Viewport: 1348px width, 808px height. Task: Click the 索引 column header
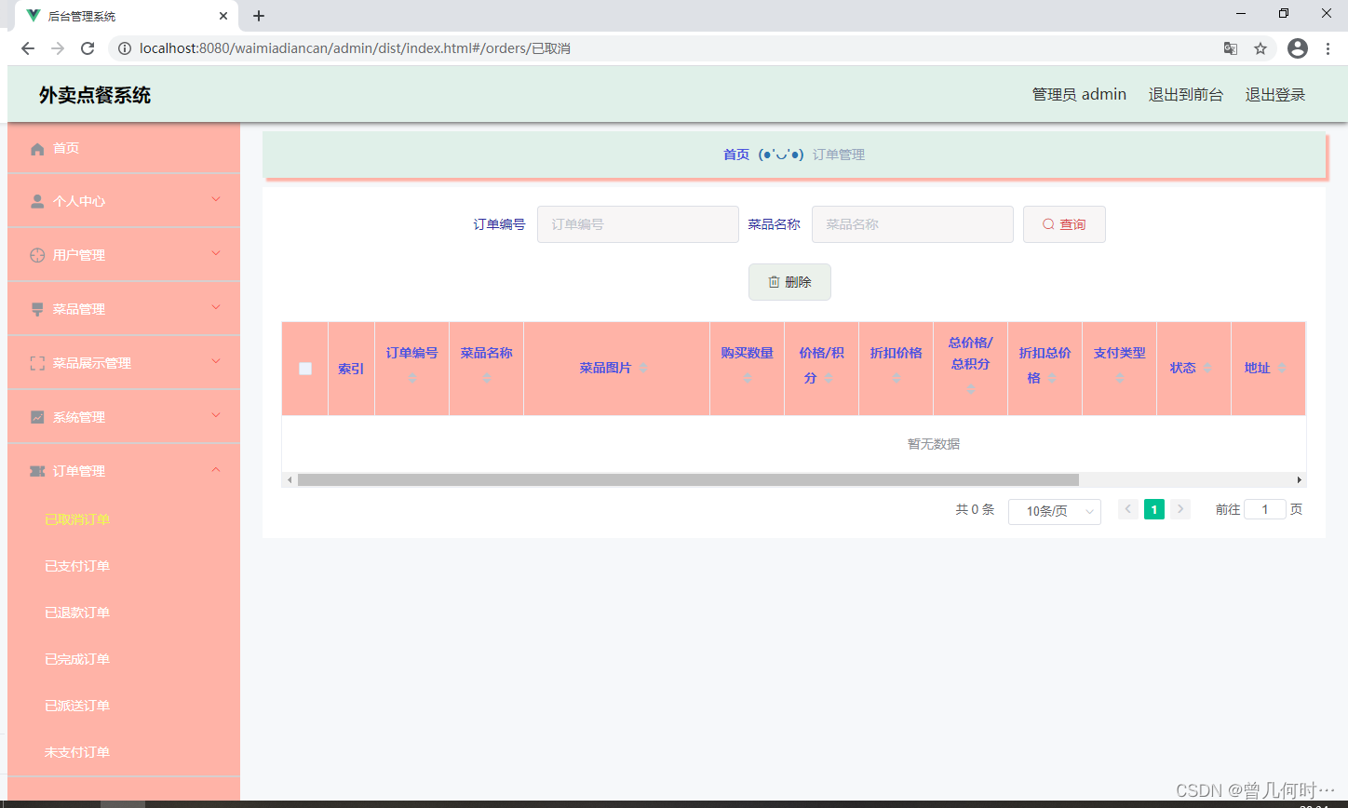[x=351, y=369]
